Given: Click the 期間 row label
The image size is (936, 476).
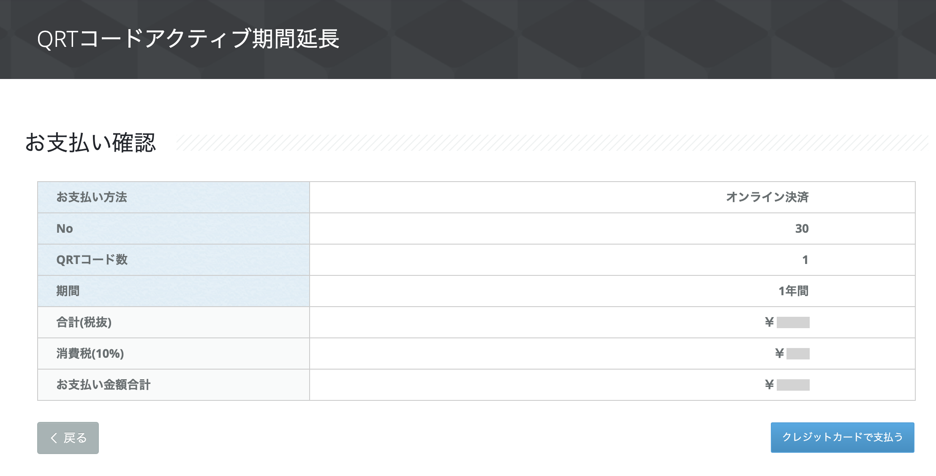Looking at the screenshot, I should (68, 291).
